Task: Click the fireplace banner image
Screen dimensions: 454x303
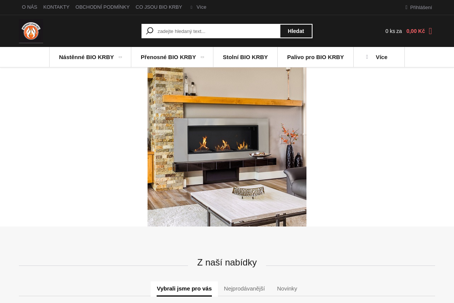Action: point(227,147)
